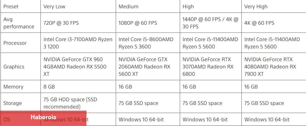Select the Very Low preset header cell

[78, 7]
